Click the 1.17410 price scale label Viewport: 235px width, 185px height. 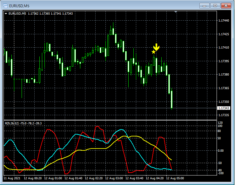pos(224,48)
